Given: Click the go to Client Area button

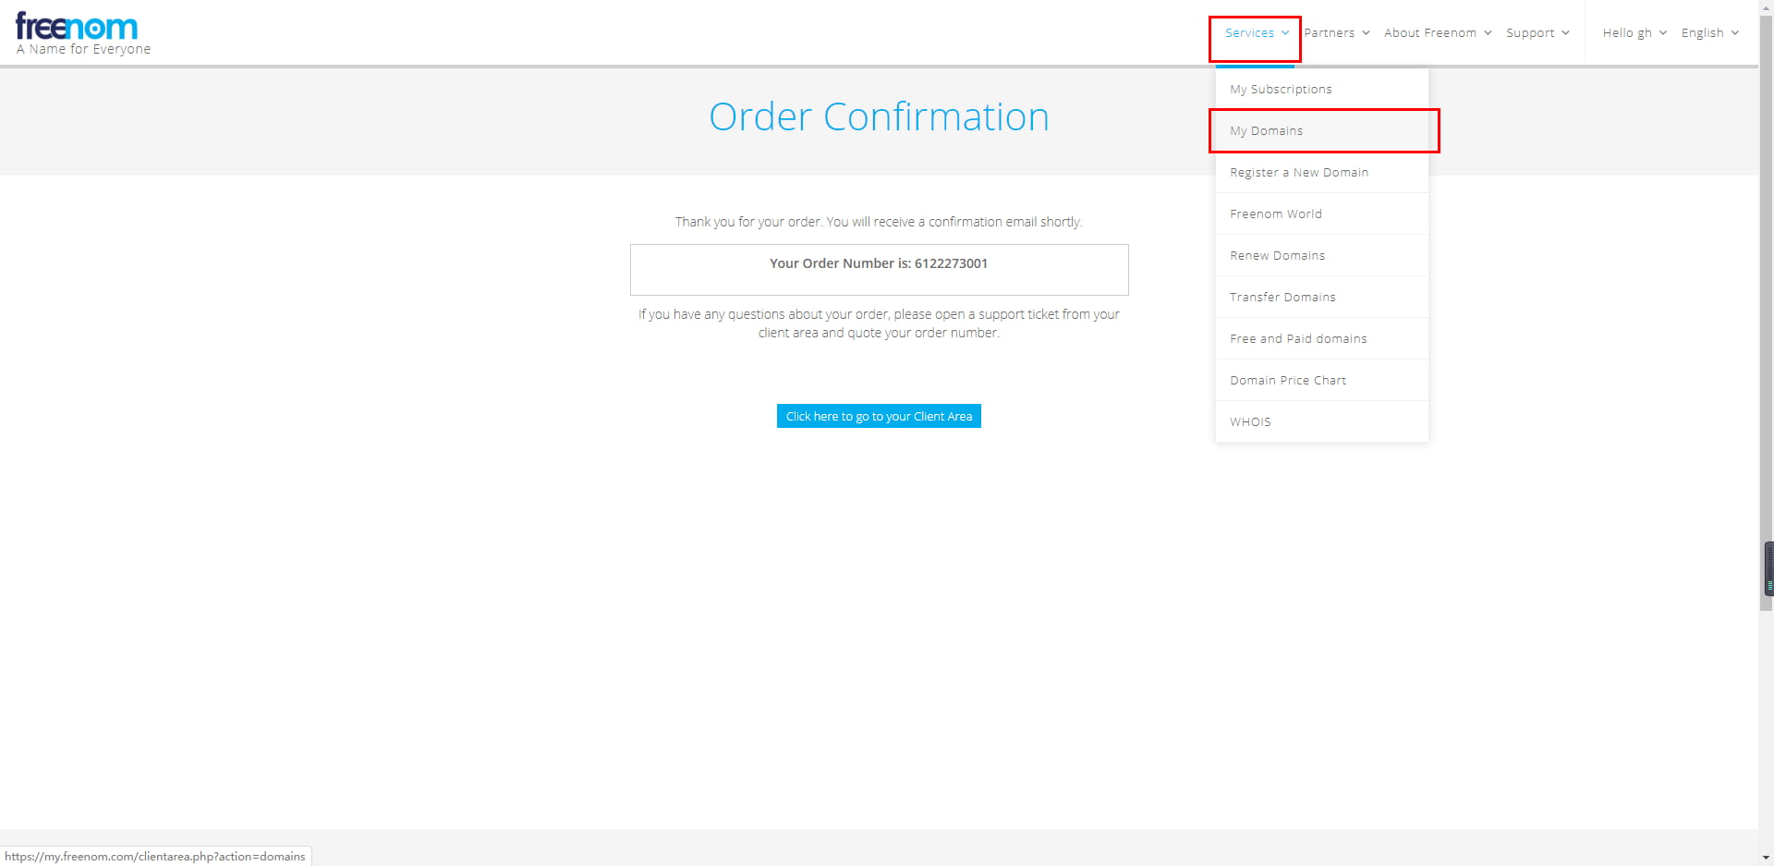Looking at the screenshot, I should (x=878, y=417).
